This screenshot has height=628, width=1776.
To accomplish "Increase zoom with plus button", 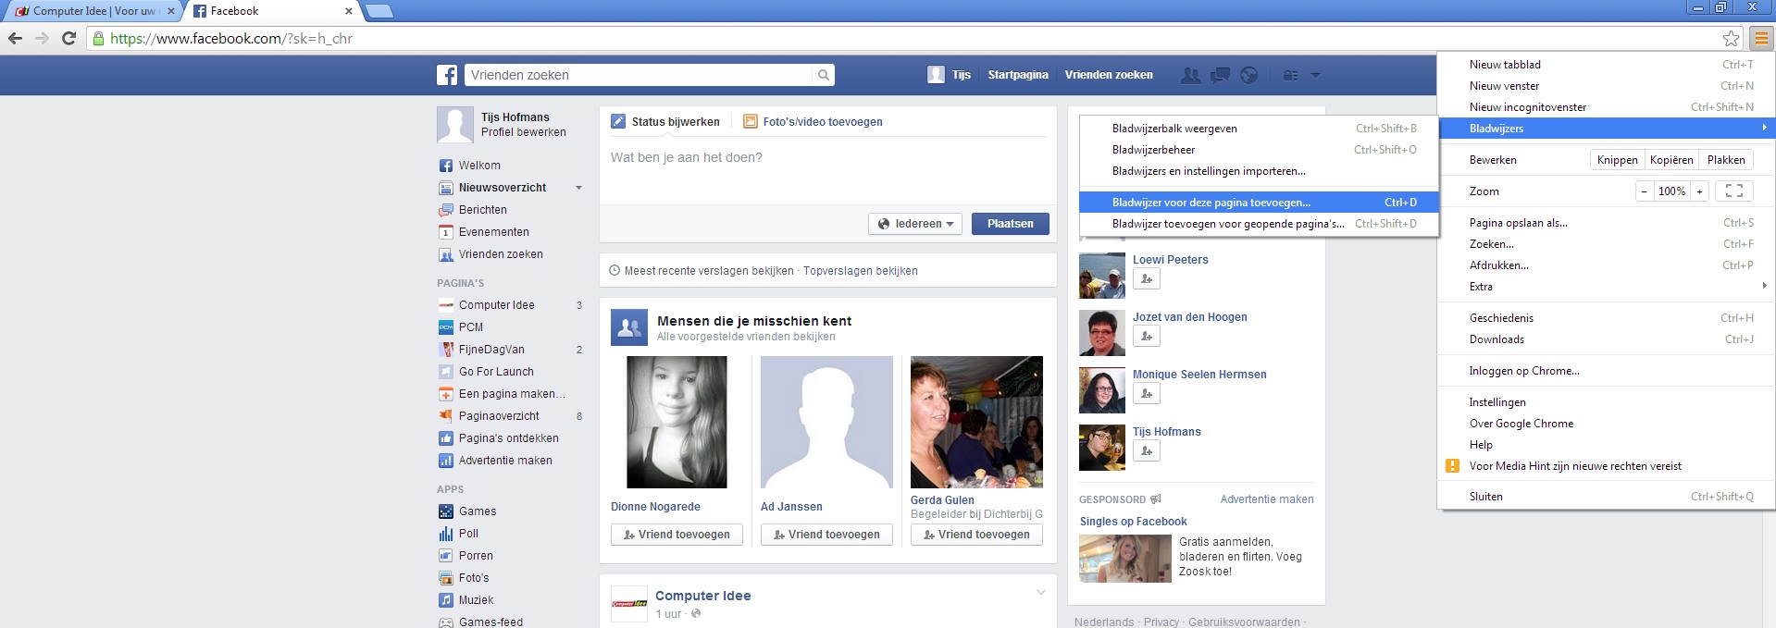I will click(1699, 191).
